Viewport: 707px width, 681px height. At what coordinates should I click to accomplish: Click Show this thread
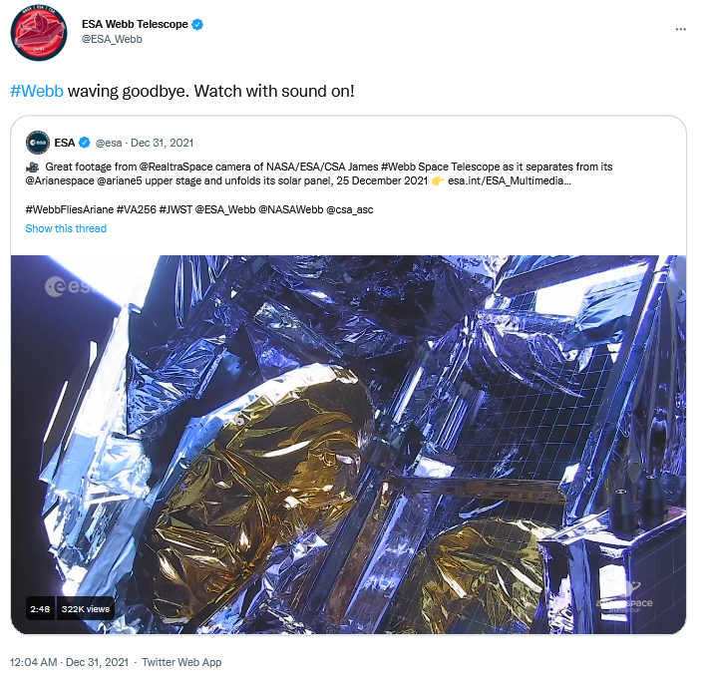tap(66, 228)
